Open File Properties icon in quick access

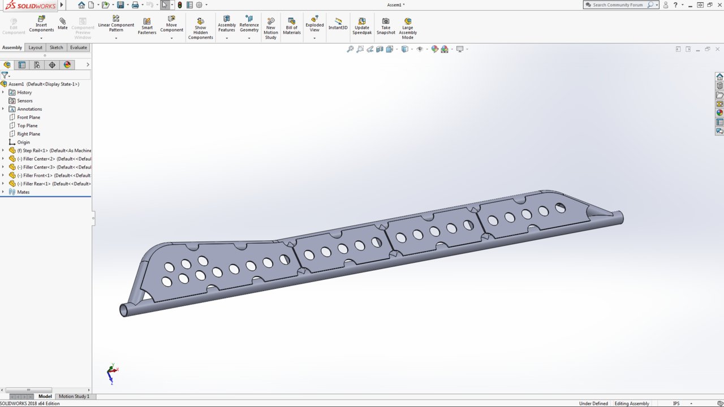tap(189, 5)
